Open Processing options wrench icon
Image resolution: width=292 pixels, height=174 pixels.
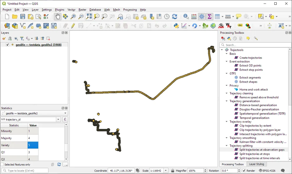pyautogui.click(x=256, y=39)
